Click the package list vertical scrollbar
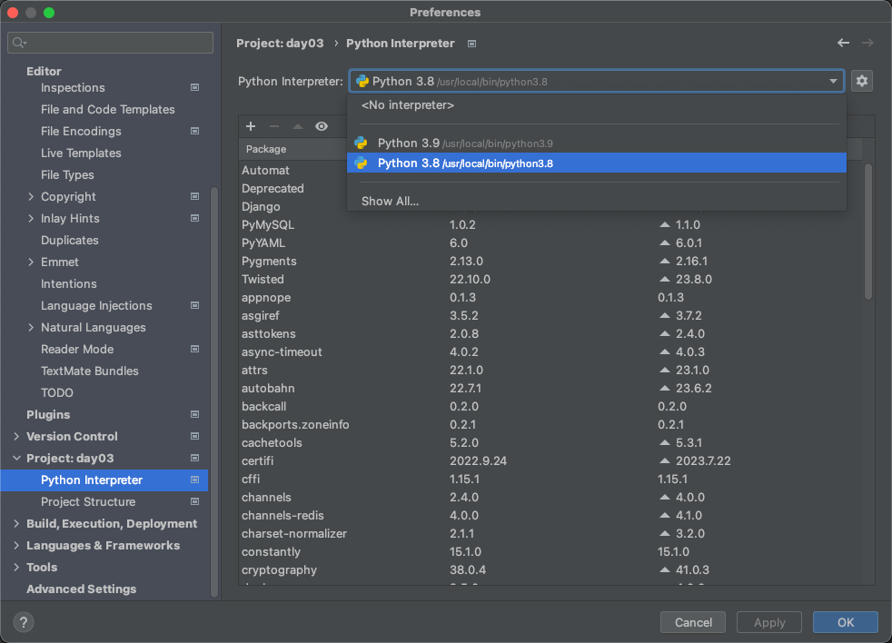Viewport: 892px width, 643px height. click(868, 232)
